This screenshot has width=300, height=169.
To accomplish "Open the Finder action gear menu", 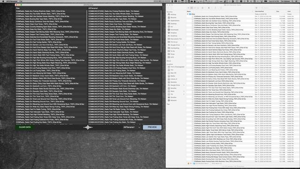I will click(x=210, y=8).
